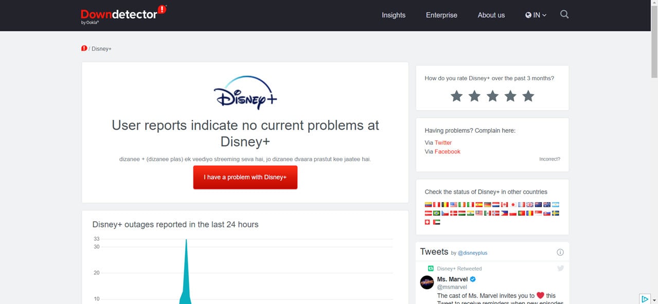Select the Colombia flag
This screenshot has width=658, height=304.
(428, 205)
